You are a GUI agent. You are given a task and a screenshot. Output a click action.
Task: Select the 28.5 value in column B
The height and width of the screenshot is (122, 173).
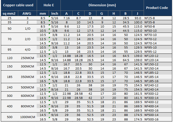coord(126,18)
